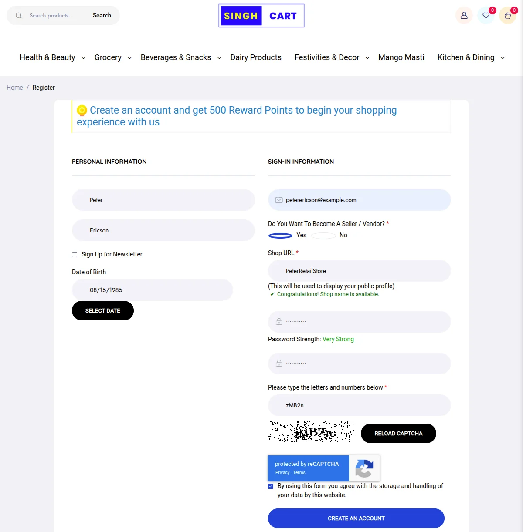Viewport: 523px width, 532px height.
Task: Click the search magnifier icon
Action: click(x=18, y=15)
